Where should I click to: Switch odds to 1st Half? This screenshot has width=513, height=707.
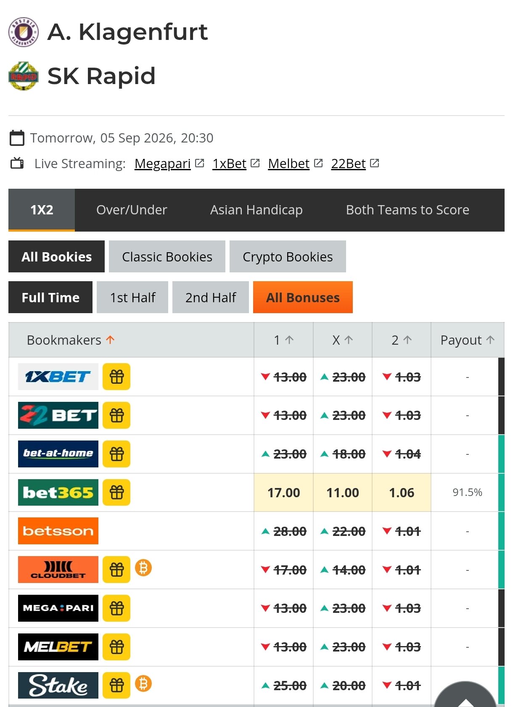(132, 297)
